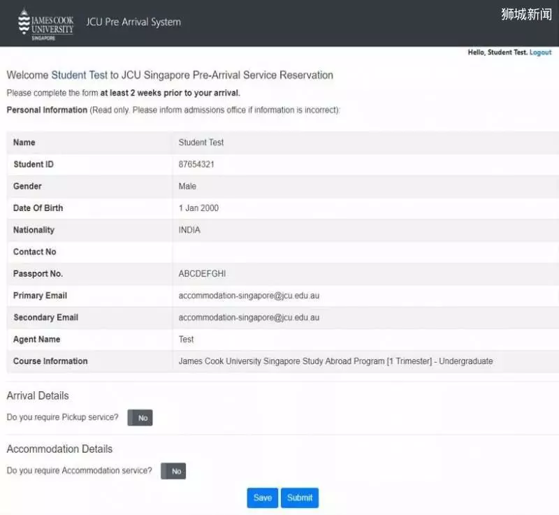The height and width of the screenshot is (515, 559).
Task: Select the Gender value Male
Action: click(187, 187)
